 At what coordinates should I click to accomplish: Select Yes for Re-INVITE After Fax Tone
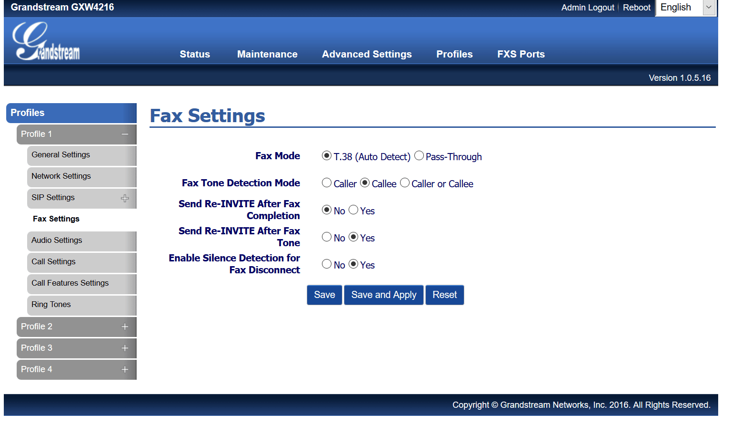(353, 237)
